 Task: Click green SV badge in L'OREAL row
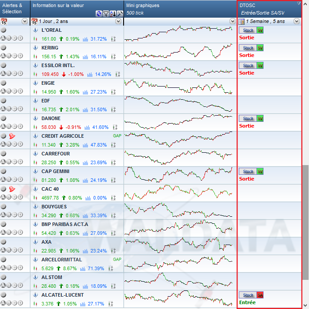[260, 30]
